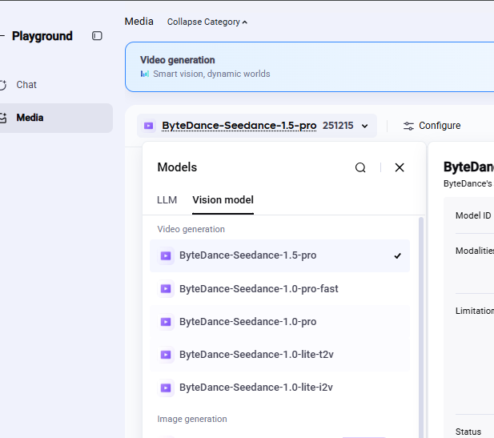Select ByteDance-Seedance-1.0-pro model
The height and width of the screenshot is (438, 494).
pos(247,322)
